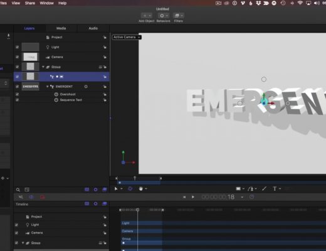326x251 pixels.
Task: Open the View menu
Action: [x=16, y=3]
